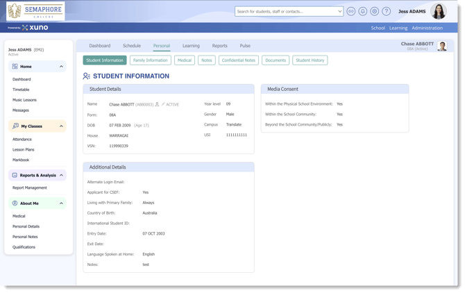
Task: Collapse the Reports & Analysis section
Action: [x=61, y=175]
